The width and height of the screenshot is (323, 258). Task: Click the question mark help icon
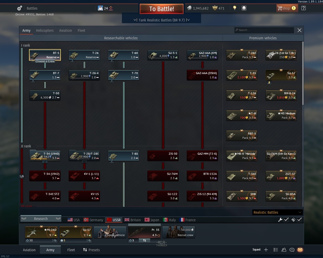303,8
